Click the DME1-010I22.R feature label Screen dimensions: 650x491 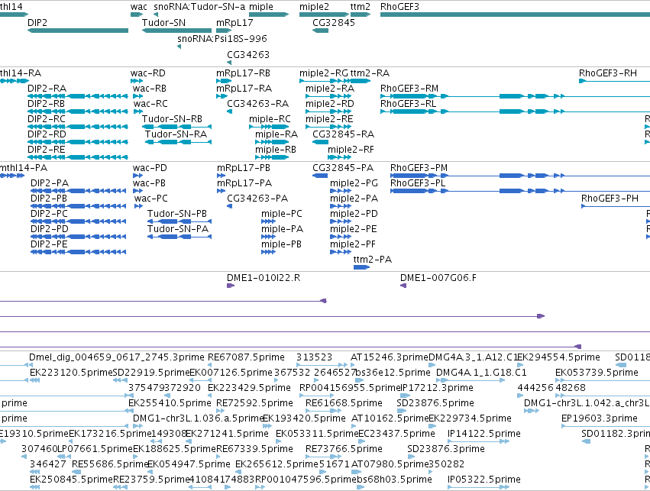(264, 278)
